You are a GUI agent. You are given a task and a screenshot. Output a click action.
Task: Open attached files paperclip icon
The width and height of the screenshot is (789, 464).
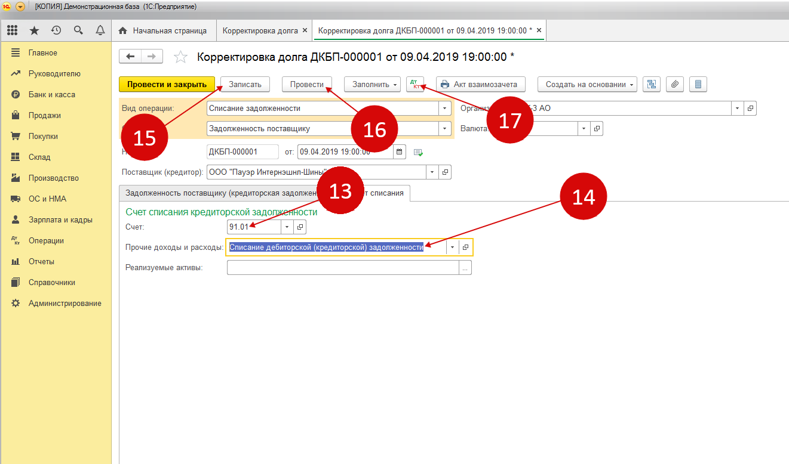(674, 85)
